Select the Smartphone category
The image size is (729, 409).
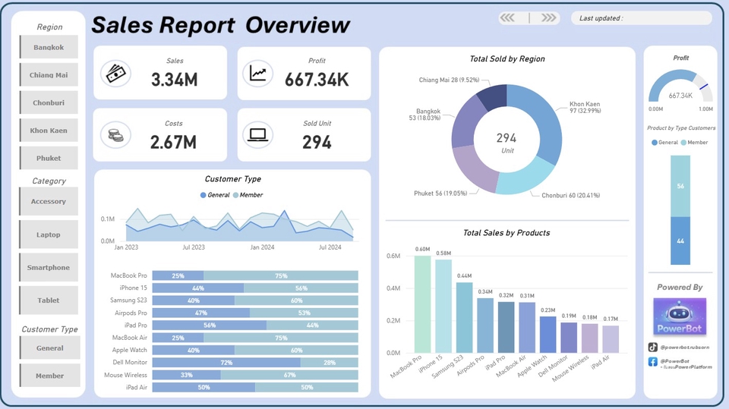(x=49, y=267)
